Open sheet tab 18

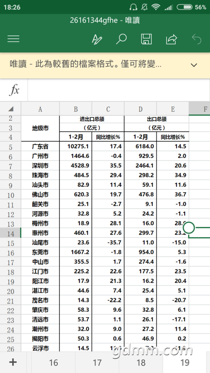click(141, 363)
